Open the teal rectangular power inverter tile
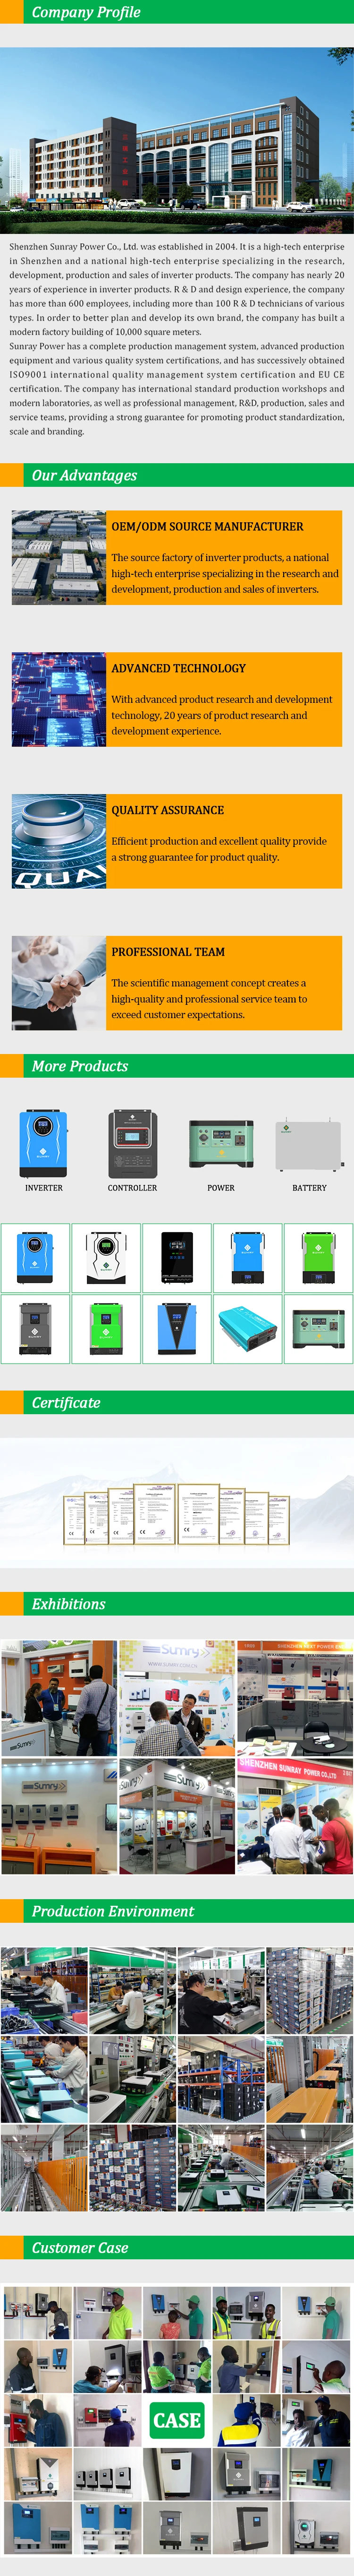 point(248,1329)
